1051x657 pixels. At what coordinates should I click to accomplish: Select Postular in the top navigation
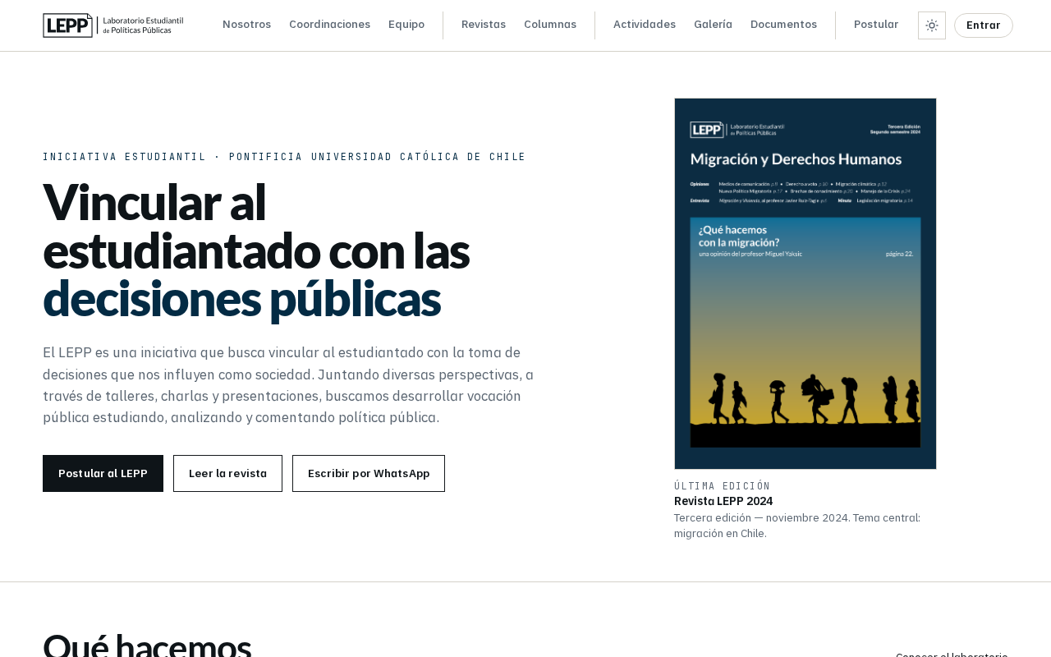[x=876, y=25]
